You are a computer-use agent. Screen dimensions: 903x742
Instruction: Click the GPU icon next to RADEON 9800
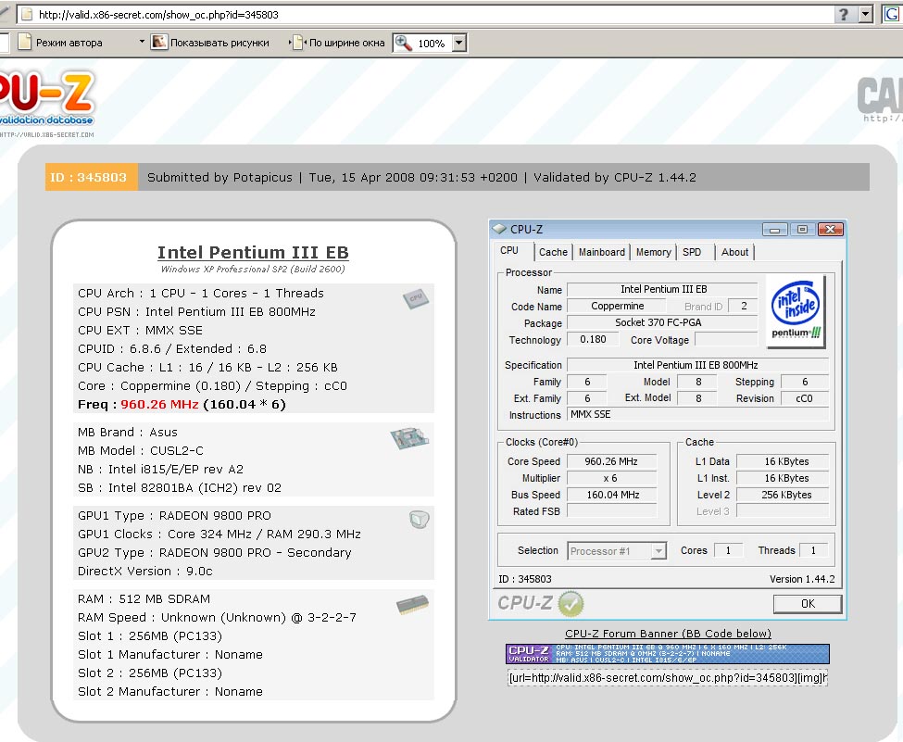(420, 519)
